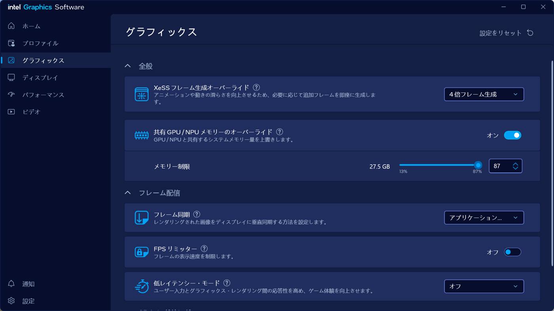Click the ディスプレイ monitor icon
554x311 pixels.
coord(11,78)
